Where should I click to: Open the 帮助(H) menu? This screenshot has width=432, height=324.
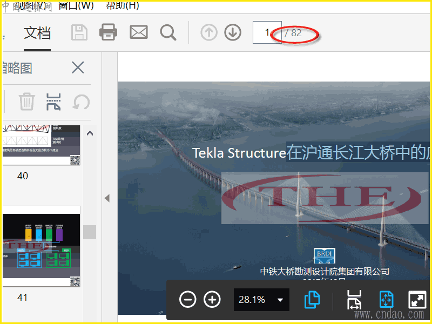[123, 5]
